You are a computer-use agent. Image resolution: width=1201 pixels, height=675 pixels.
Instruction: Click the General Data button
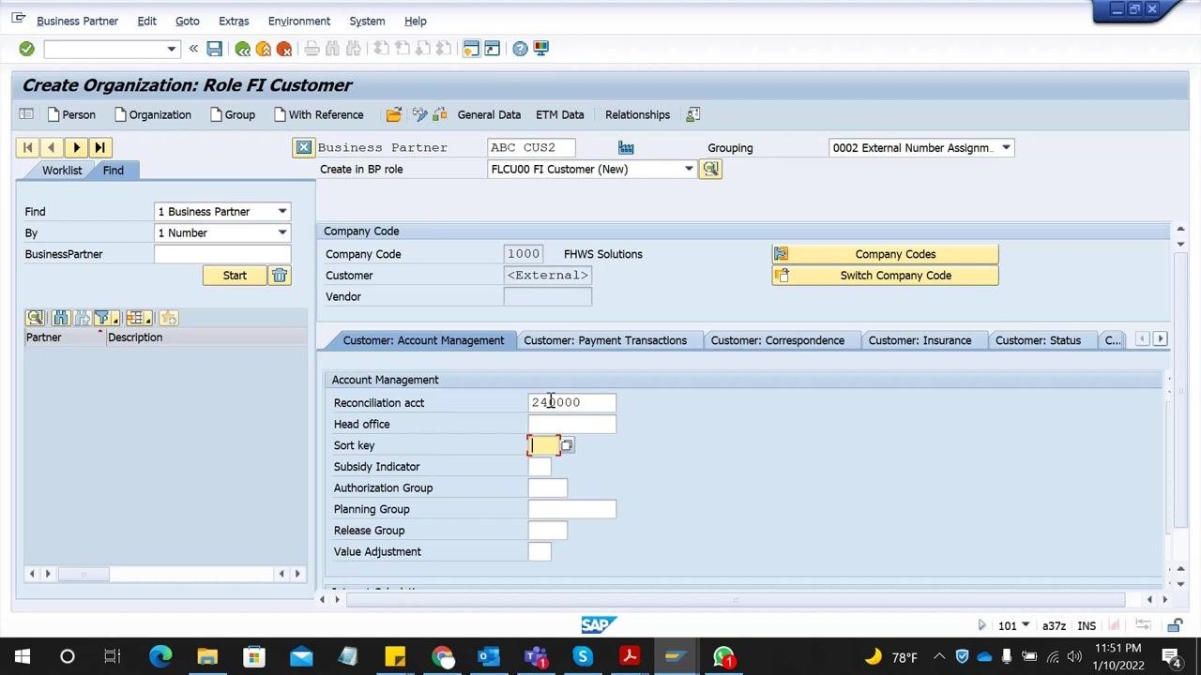[489, 114]
